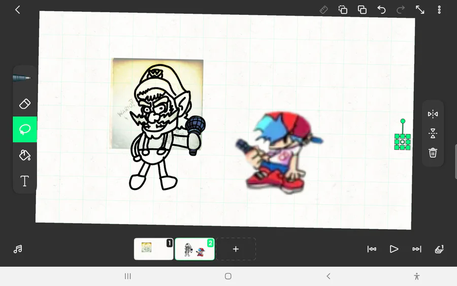Select the Eraser tool
457x286 pixels.
click(x=25, y=104)
